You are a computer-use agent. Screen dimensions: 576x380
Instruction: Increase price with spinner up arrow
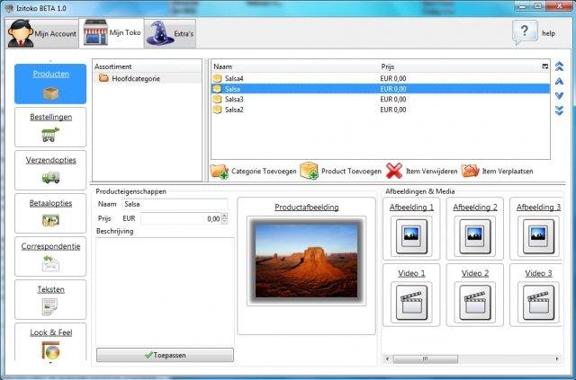point(224,216)
